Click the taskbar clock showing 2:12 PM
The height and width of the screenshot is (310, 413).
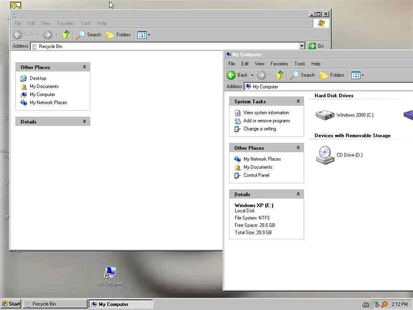click(x=399, y=304)
